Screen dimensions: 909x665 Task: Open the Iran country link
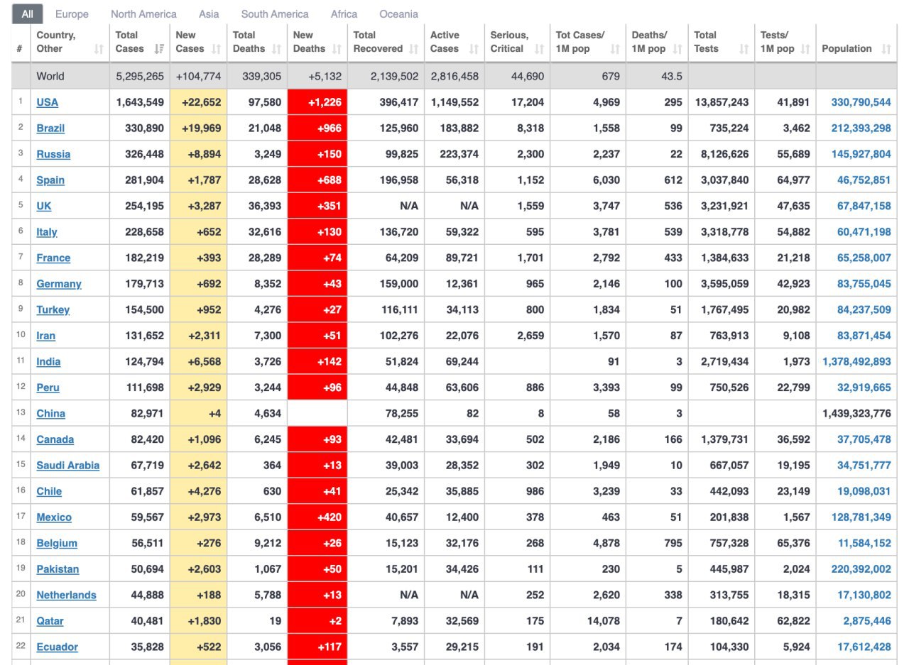[x=45, y=336]
